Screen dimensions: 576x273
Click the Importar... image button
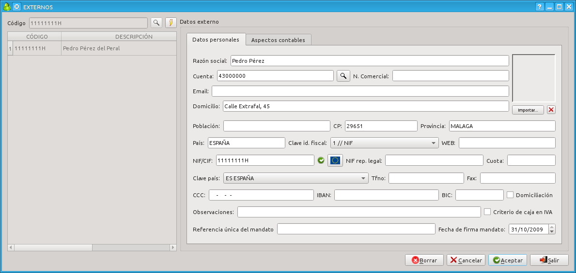point(528,110)
